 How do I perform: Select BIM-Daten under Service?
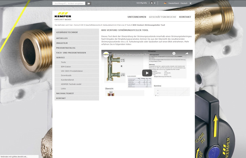click(x=66, y=67)
